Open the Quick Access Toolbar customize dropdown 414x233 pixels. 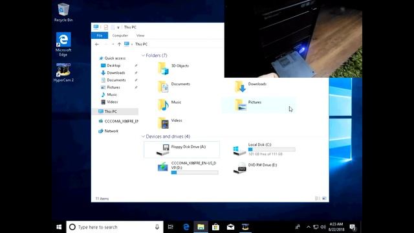118,27
